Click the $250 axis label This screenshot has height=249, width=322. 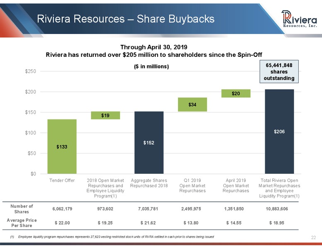(x=30, y=71)
